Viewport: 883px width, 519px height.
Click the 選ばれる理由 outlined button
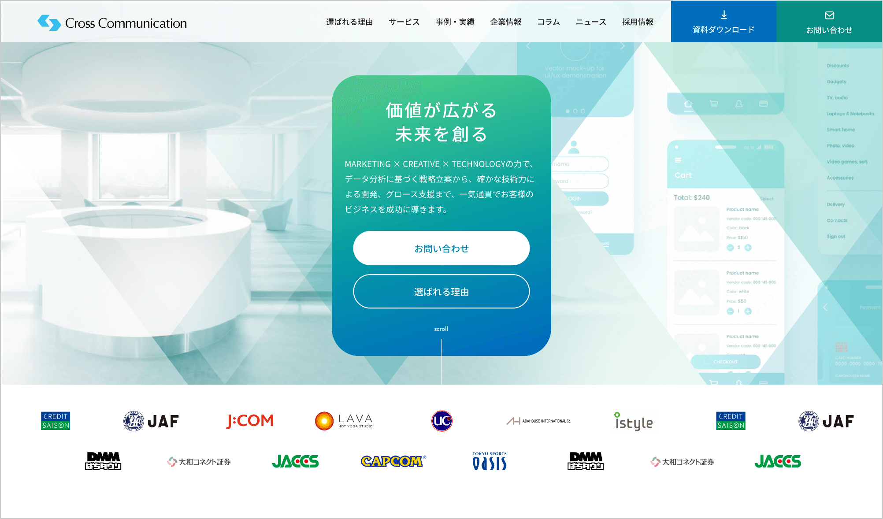441,291
